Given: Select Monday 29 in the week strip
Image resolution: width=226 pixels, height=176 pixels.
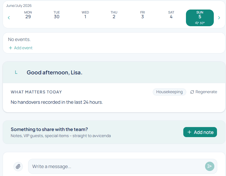Looking at the screenshot, I should 28,15.
